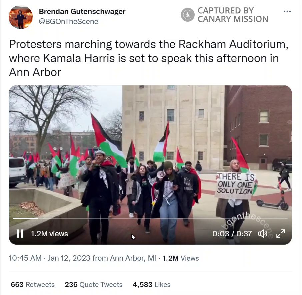View the 663 Retweets list
This screenshot has height=295, width=302.
33,285
